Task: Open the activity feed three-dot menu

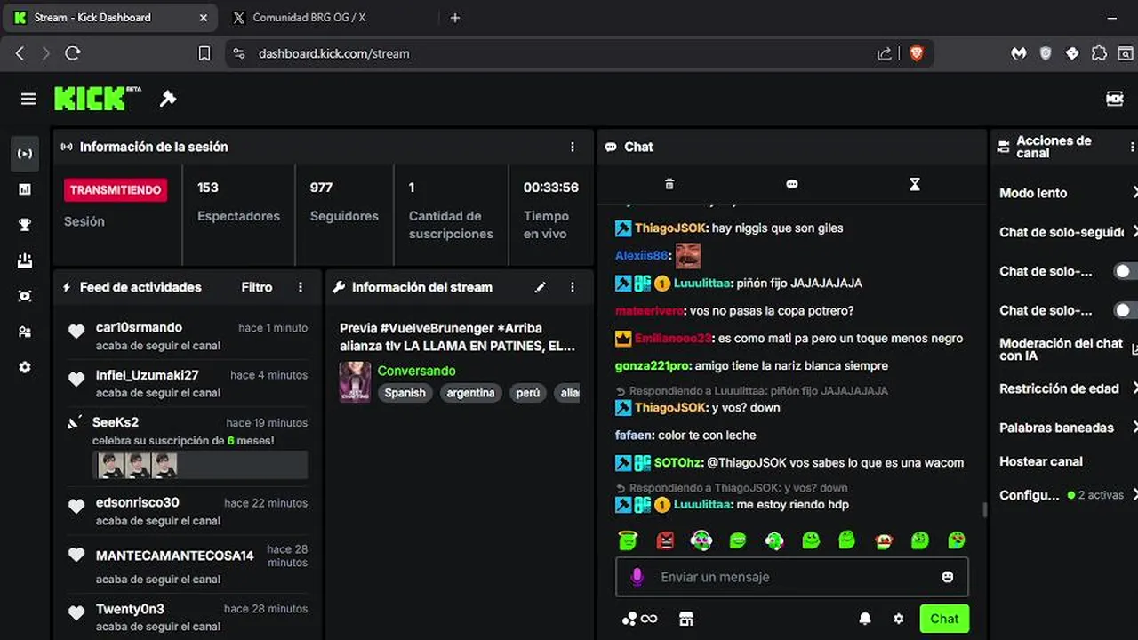Action: point(301,287)
